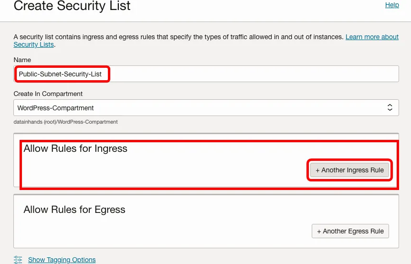Add another ingress rule
Viewport: 411px width, 264px height.
(349, 170)
